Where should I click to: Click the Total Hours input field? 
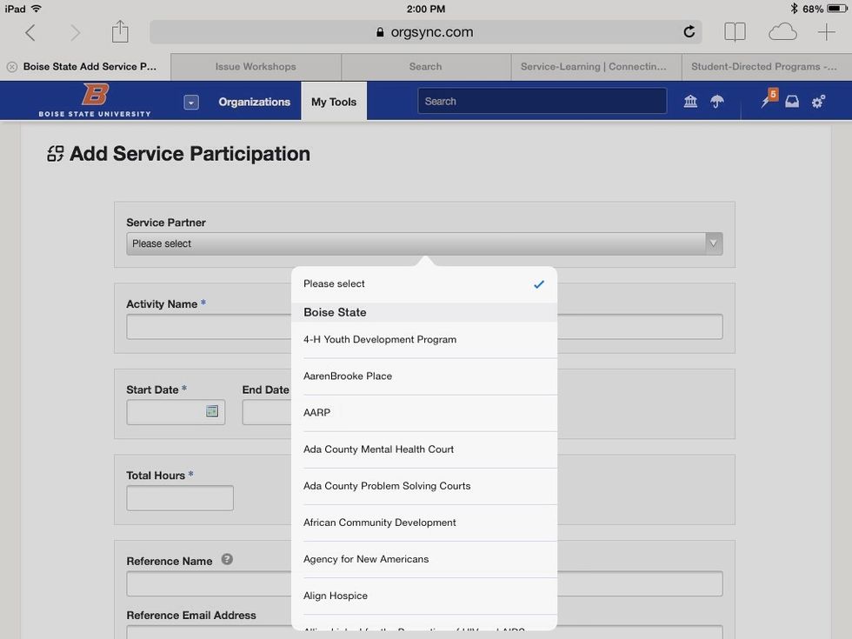[179, 497]
